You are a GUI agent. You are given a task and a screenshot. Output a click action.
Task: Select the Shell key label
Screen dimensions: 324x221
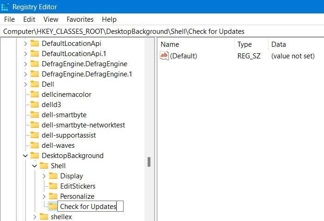tap(58, 166)
